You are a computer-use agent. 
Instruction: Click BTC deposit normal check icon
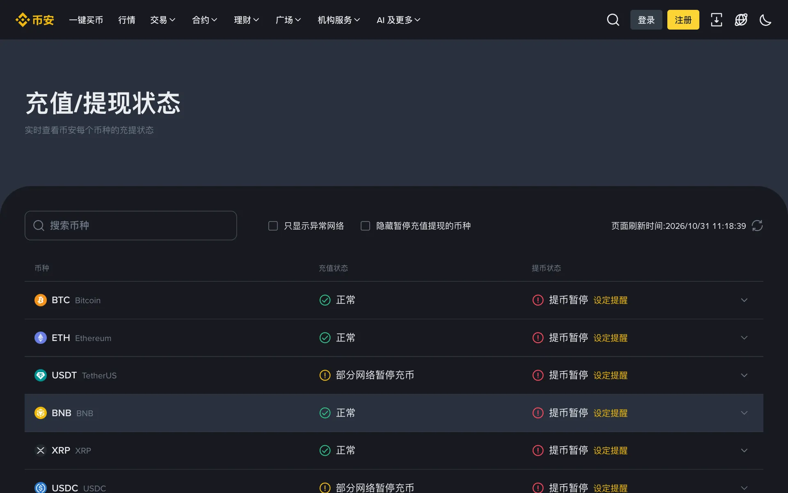(x=325, y=300)
